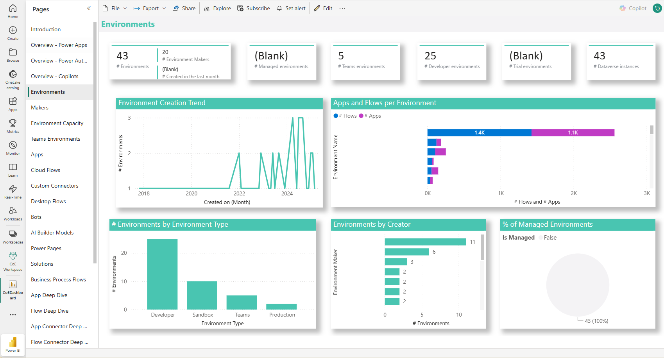The height and width of the screenshot is (358, 664).
Task: Open the Home icon in left rail
Action: click(x=13, y=8)
